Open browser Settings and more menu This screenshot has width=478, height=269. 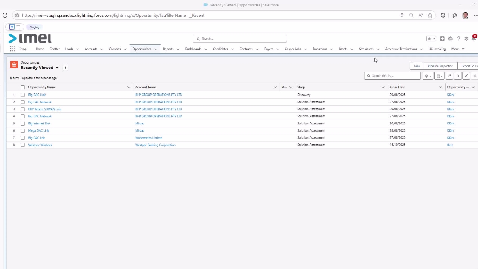(476, 15)
